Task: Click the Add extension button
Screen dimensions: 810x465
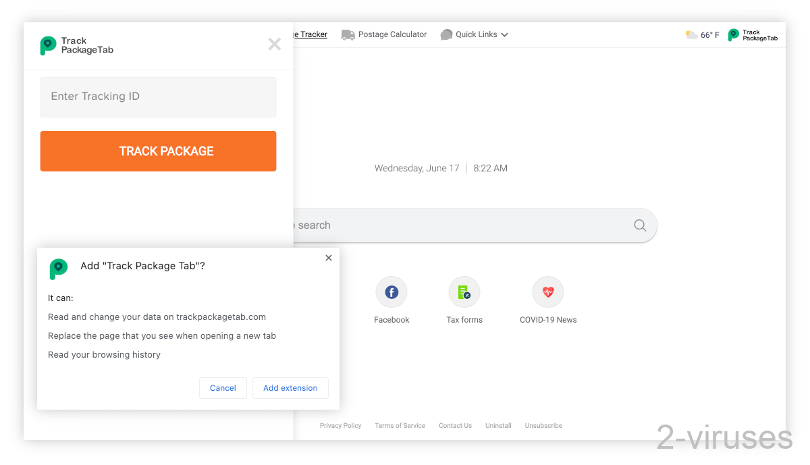Action: point(290,387)
